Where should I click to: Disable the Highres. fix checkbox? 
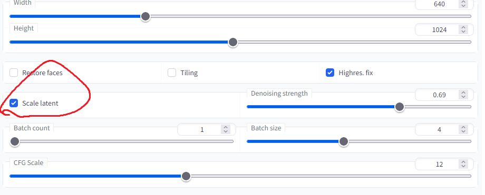coord(330,73)
